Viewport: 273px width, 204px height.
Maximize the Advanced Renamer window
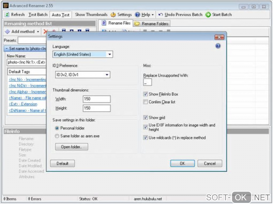tap(254, 7)
